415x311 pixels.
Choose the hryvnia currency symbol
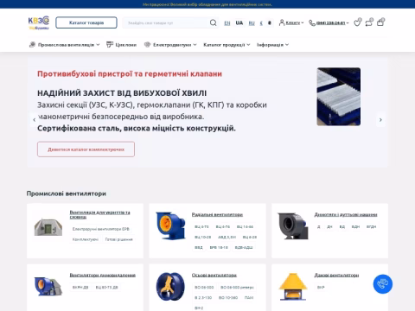point(270,22)
